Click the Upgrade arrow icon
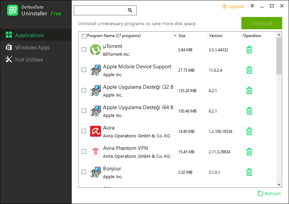Screen dimensions: 289x204 pyautogui.click(x=224, y=7)
